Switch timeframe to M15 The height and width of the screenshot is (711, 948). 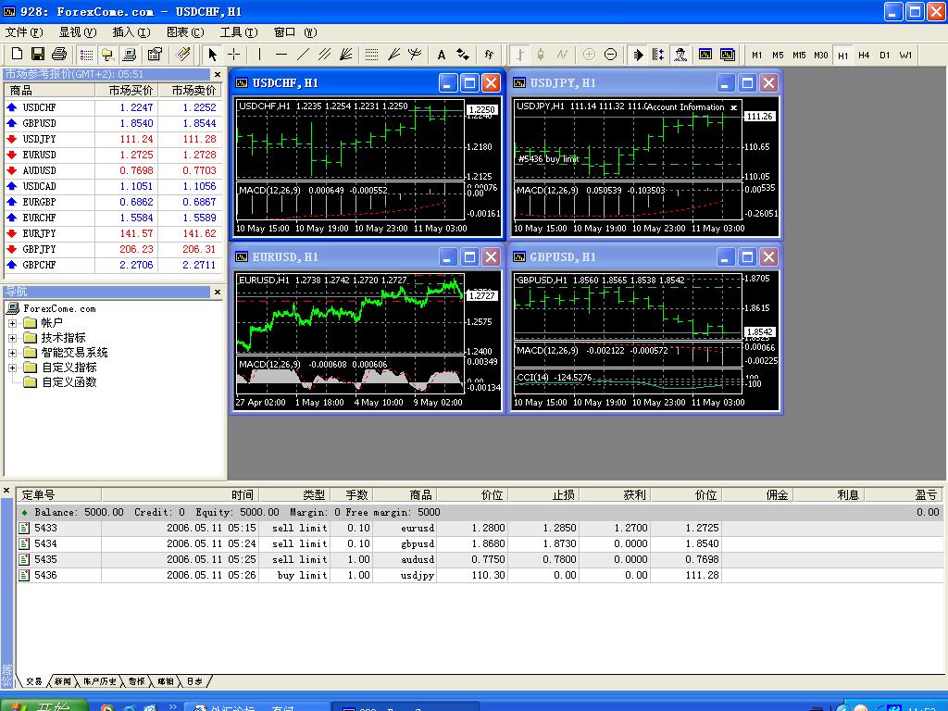(799, 55)
